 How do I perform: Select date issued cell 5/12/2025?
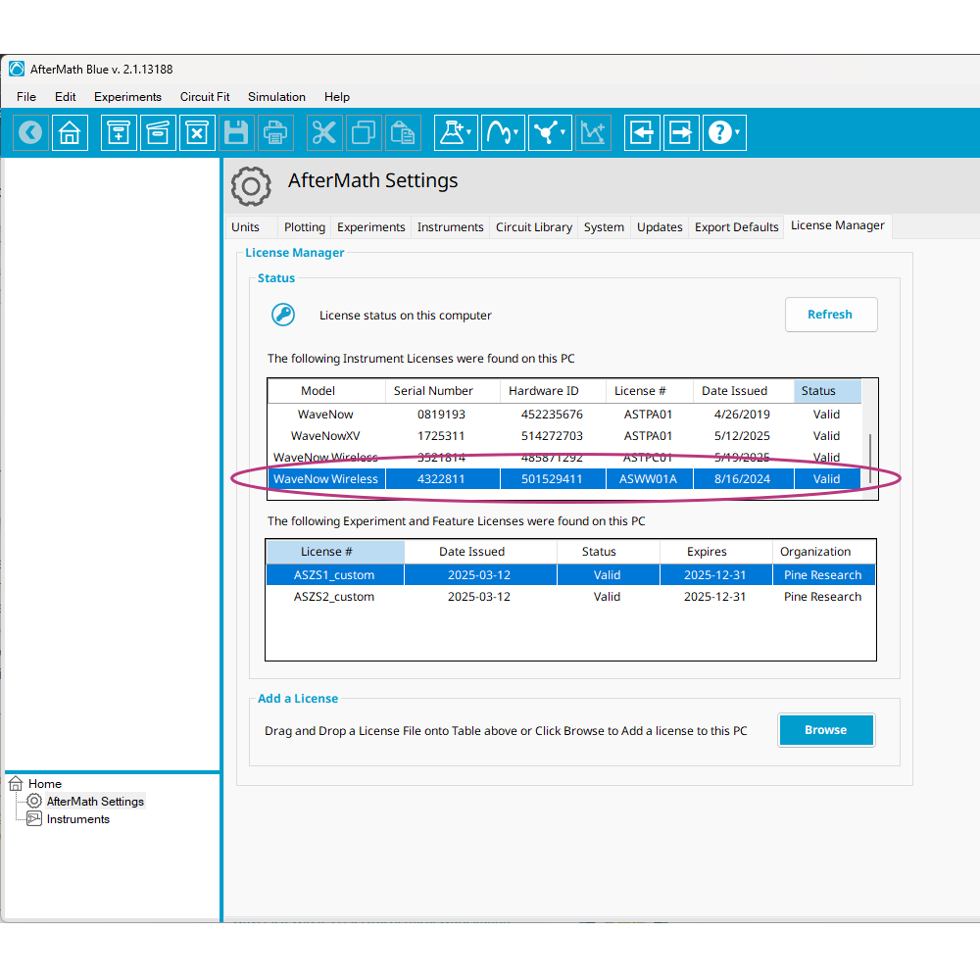click(x=742, y=436)
